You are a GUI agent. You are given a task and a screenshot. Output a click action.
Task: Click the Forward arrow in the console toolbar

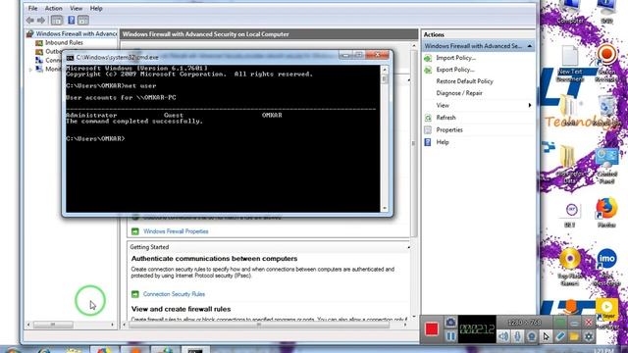click(x=41, y=20)
